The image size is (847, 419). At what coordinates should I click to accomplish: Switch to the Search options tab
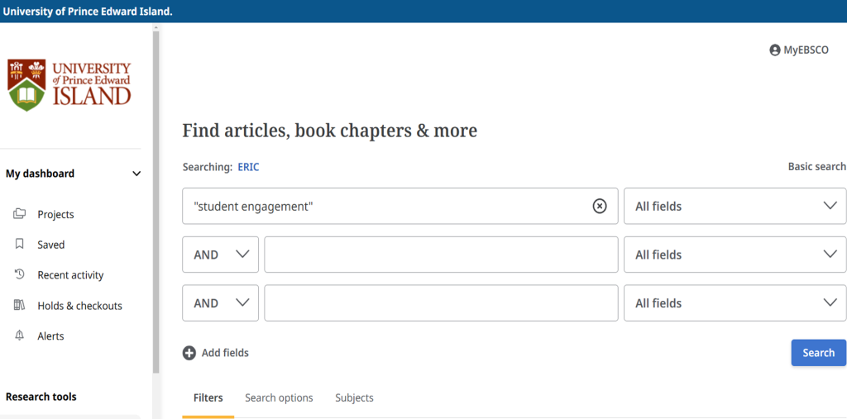tap(279, 398)
